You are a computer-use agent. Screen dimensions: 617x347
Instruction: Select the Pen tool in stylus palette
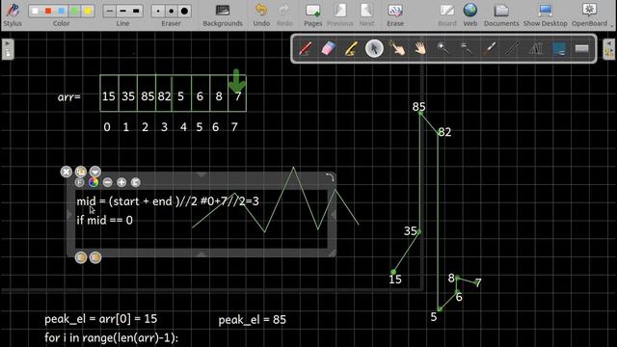(x=305, y=49)
